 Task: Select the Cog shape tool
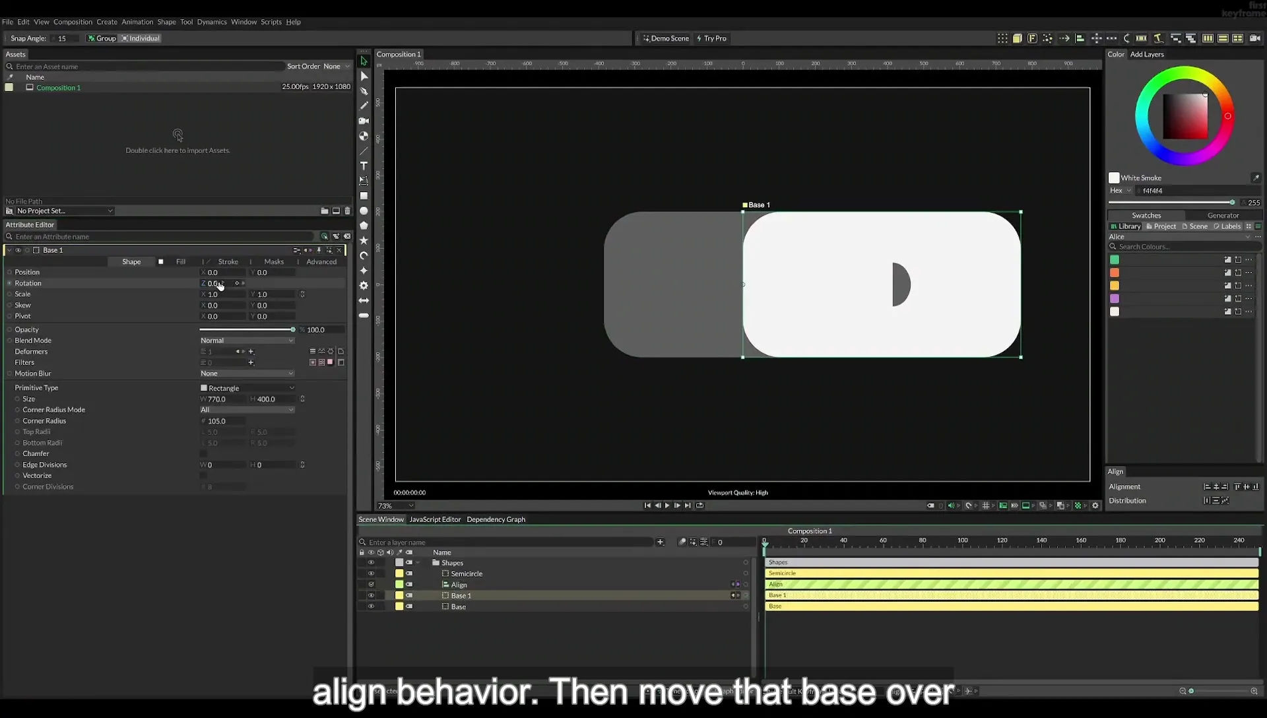point(364,286)
